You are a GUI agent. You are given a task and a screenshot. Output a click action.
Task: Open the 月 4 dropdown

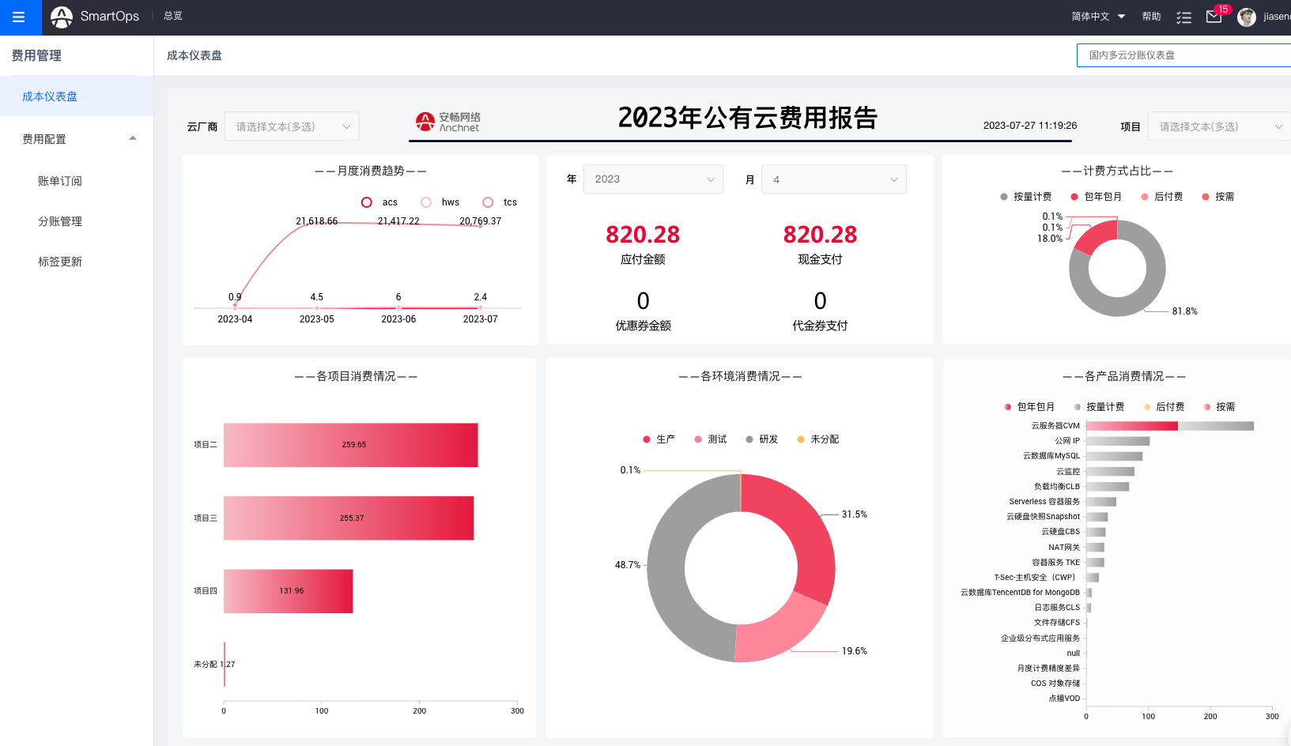click(833, 179)
